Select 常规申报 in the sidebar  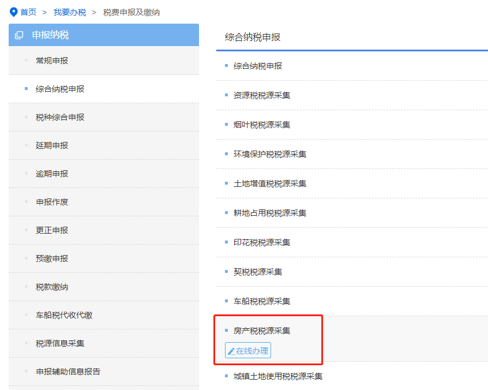(x=52, y=61)
